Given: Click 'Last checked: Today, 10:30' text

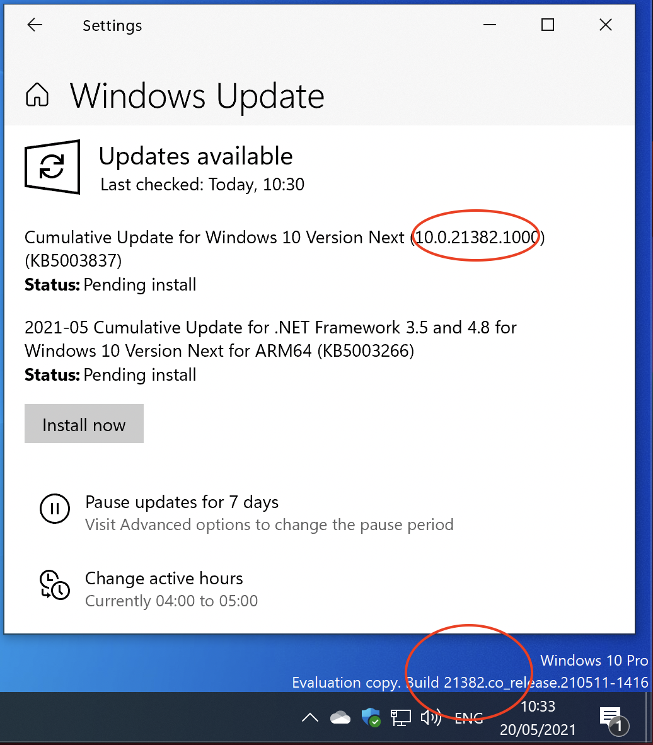Looking at the screenshot, I should [x=202, y=184].
